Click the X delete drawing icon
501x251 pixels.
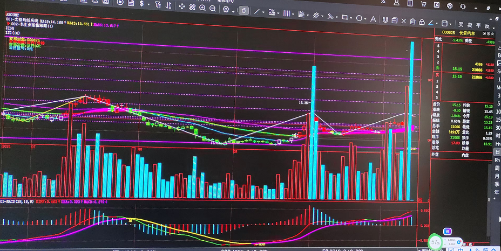point(403,21)
